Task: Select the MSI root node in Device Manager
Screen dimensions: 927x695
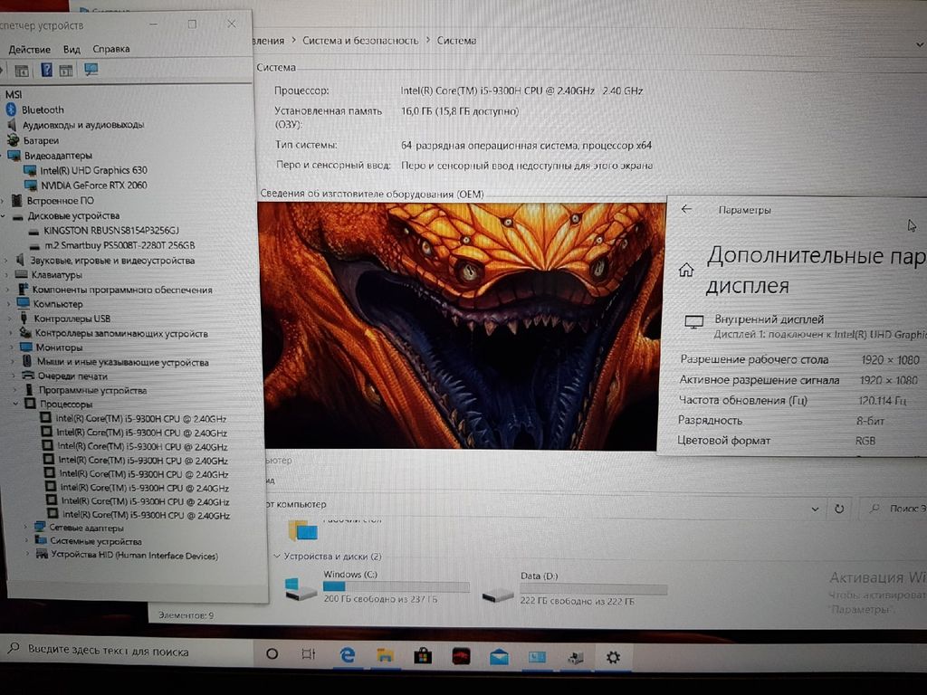Action: pos(13,94)
